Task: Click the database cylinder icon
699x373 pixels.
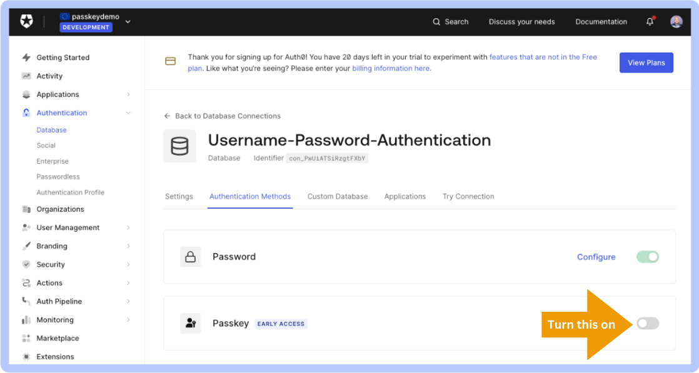Action: tap(179, 146)
